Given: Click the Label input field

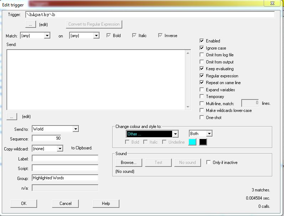Looking at the screenshot, I should click(x=65, y=158).
